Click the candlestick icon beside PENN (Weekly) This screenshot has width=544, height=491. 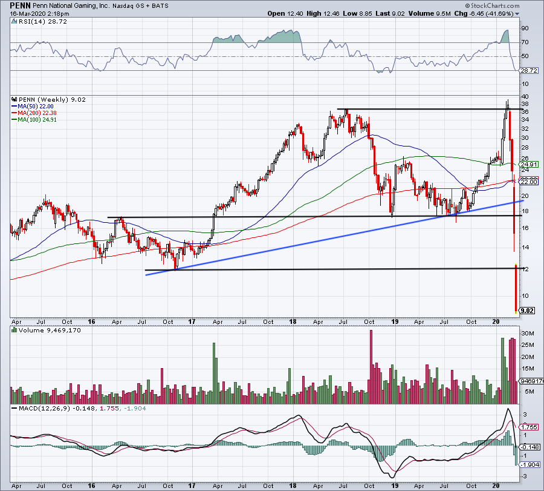(x=15, y=99)
